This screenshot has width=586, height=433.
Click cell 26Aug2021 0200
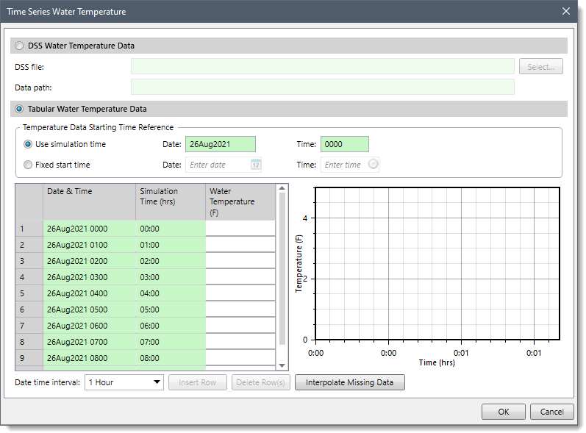pos(89,261)
